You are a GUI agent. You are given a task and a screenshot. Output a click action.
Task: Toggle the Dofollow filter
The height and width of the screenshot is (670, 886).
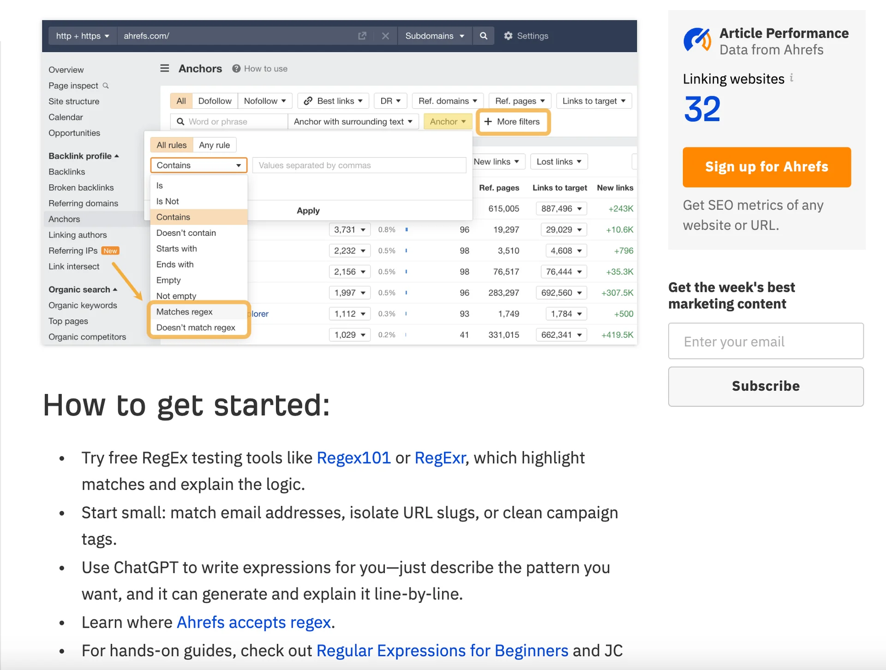(215, 100)
